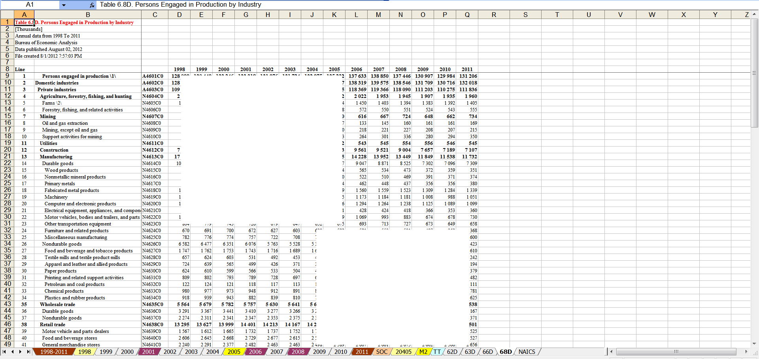Click inside the Name Box showing A1

coord(30,5)
